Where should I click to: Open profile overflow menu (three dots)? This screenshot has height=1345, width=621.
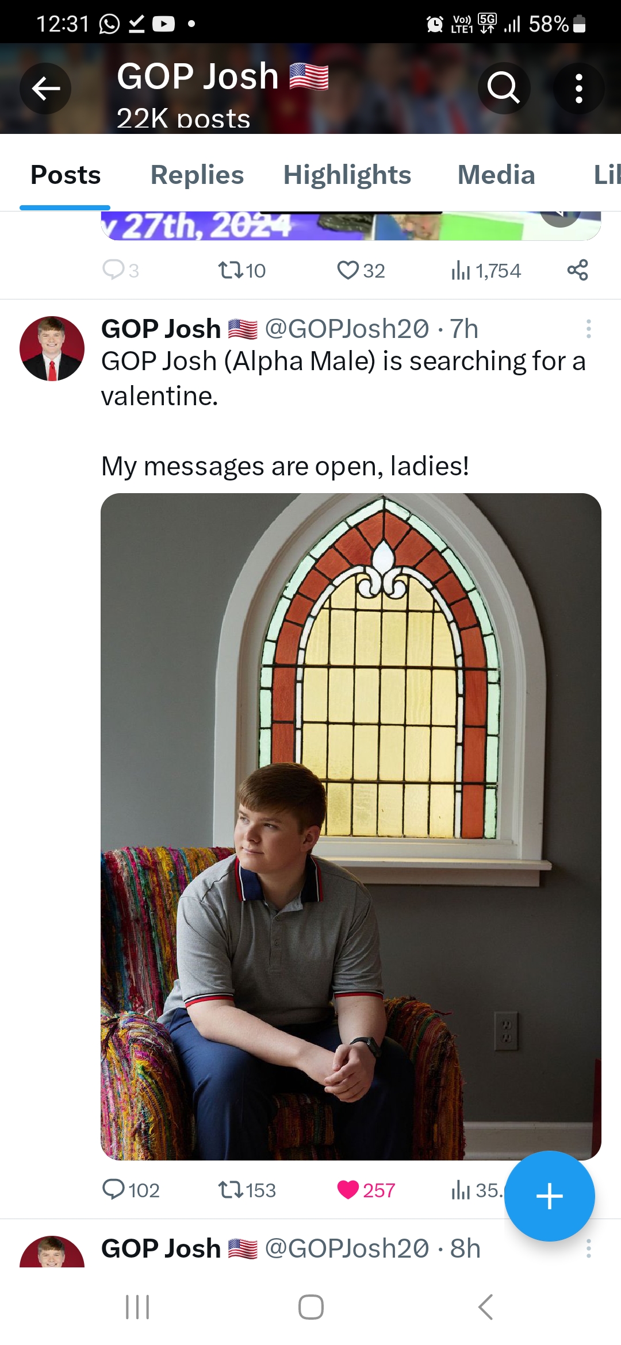578,89
